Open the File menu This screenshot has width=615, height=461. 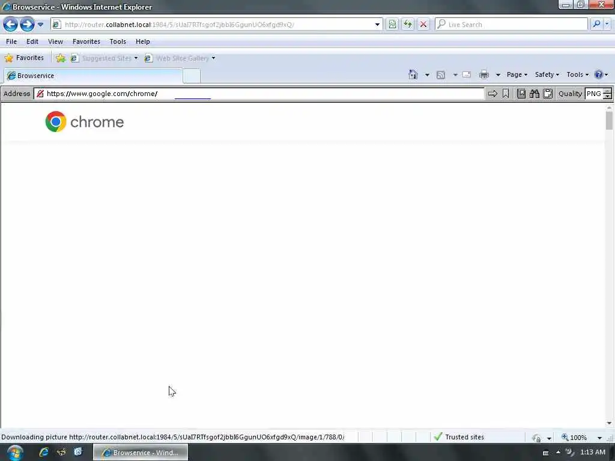coord(11,41)
